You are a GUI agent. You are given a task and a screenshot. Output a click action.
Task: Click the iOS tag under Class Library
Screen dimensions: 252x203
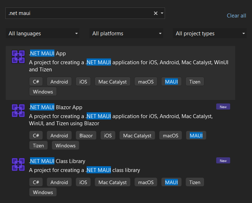point(83,182)
